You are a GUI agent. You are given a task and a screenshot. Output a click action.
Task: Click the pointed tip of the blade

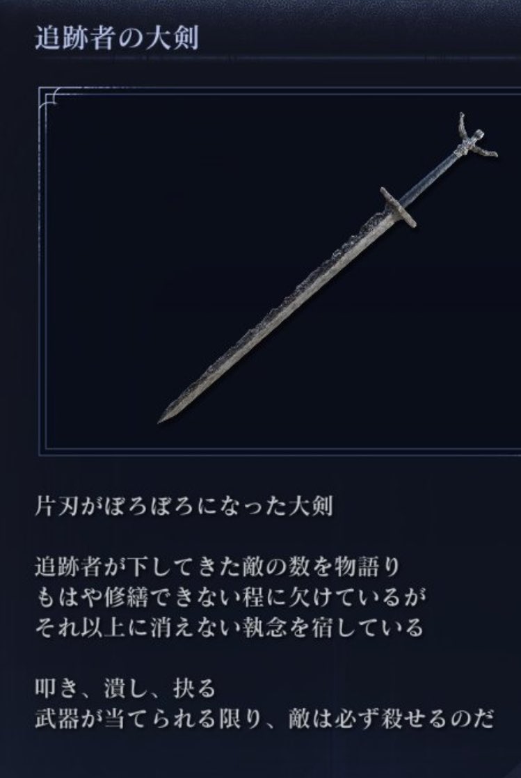pyautogui.click(x=166, y=417)
